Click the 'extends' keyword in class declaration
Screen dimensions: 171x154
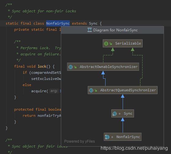(x=79, y=23)
